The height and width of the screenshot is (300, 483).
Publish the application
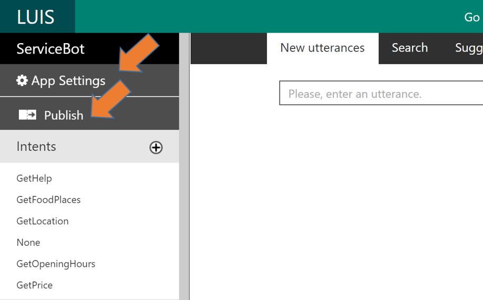(x=89, y=114)
